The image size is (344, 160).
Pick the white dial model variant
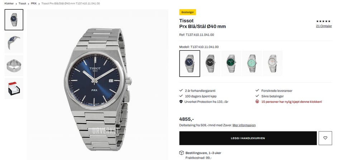tap(272, 64)
